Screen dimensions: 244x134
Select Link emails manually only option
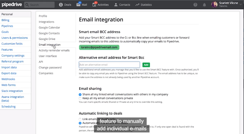coord(80,119)
